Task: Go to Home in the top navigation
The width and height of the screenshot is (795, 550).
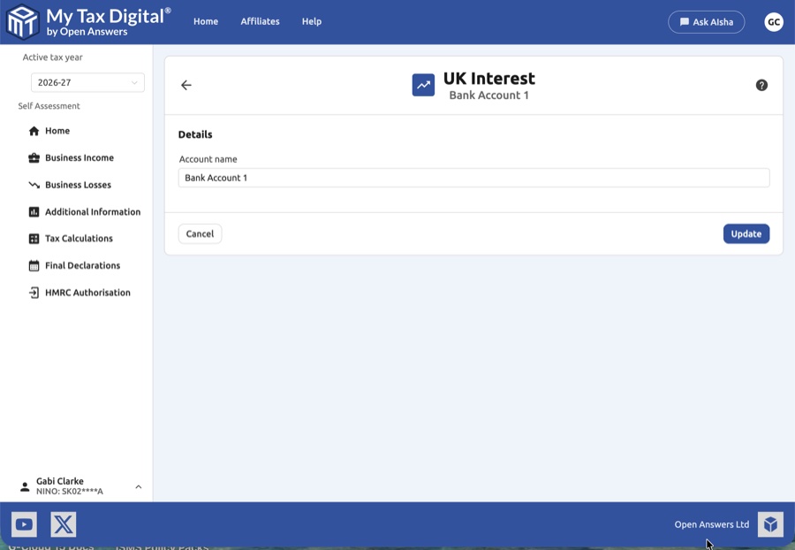Action: [x=206, y=21]
